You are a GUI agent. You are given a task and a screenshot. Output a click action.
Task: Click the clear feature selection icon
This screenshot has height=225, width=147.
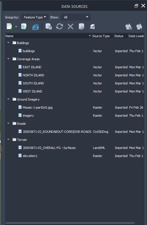(129, 27)
